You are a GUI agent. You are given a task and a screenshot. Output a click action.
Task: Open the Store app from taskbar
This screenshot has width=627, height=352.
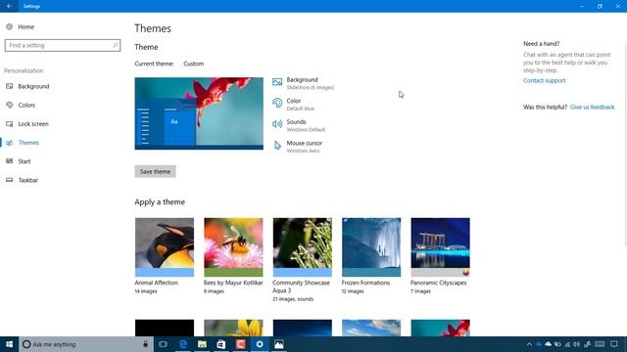(221, 344)
